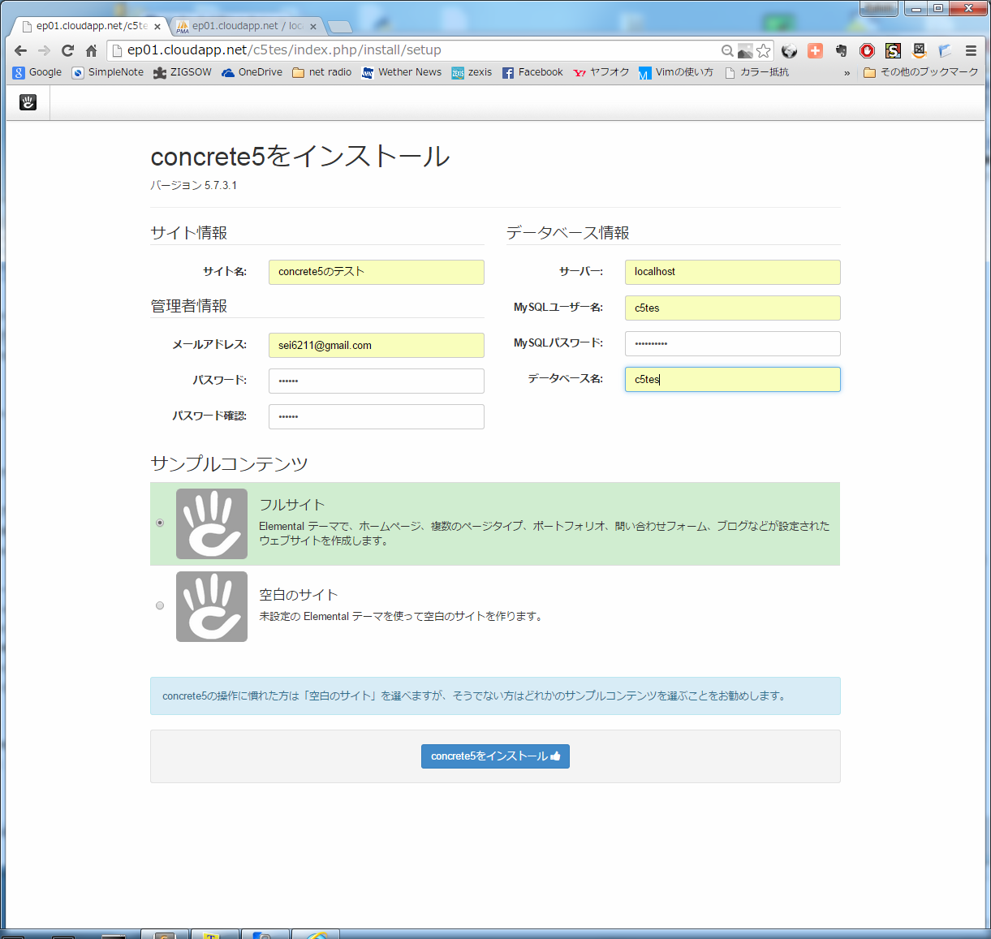Click the データベース情報 heading
Viewport: 991px width, 939px height.
[x=568, y=233]
